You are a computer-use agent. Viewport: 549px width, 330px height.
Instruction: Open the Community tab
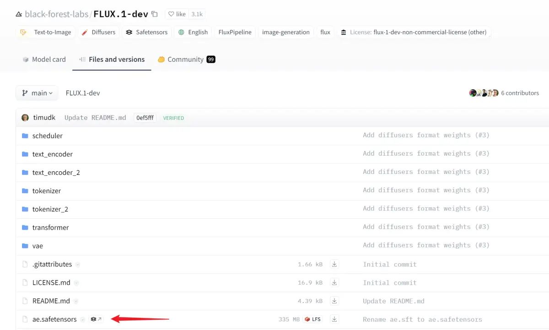tap(185, 60)
